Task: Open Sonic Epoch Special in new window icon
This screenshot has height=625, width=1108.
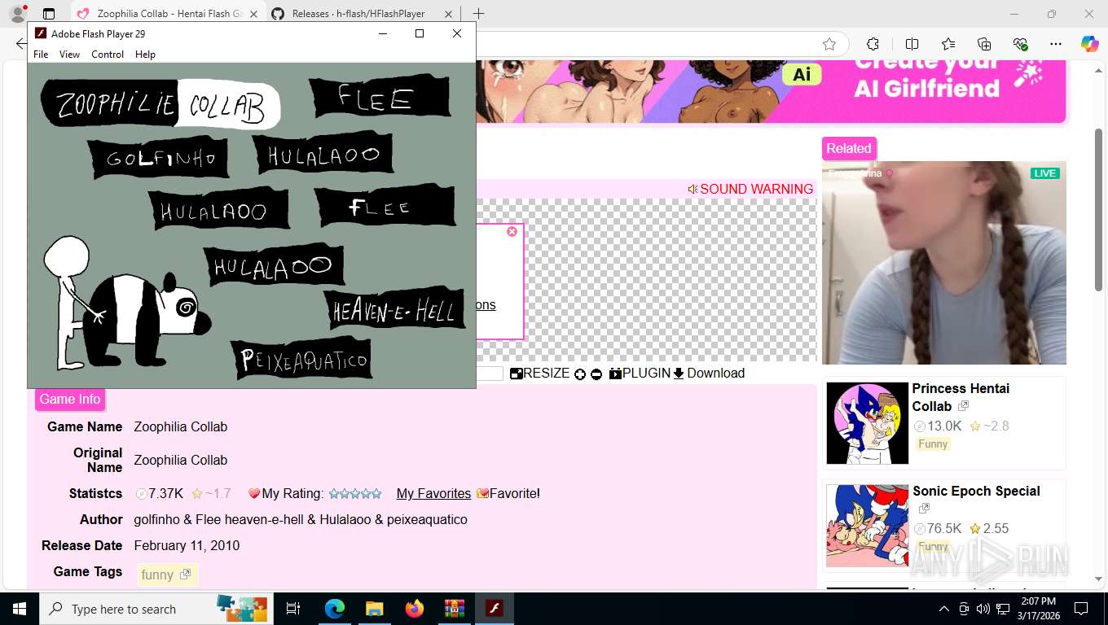Action: [x=924, y=509]
